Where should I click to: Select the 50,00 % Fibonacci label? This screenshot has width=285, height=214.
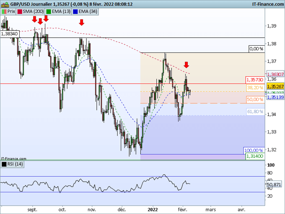pyautogui.click(x=255, y=99)
